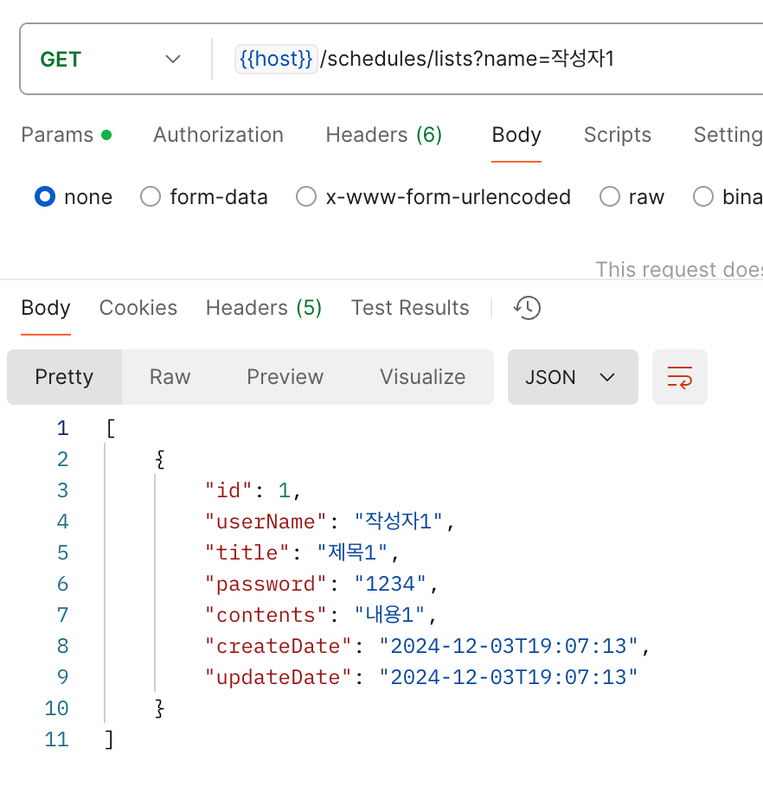Screen dimensions: 763x806
Task: Click the "작성자1" userName value
Action: point(399,521)
